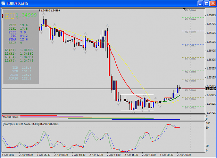Screen dimensions: 217x158
Task: Click the TDR 115.6 row
Action: point(22,68)
